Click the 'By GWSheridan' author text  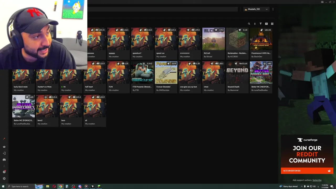[x=163, y=90]
